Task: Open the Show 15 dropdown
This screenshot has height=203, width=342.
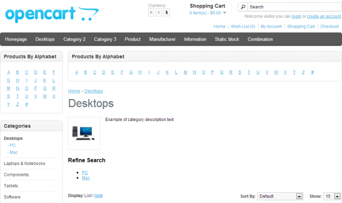Action: [x=332, y=196]
